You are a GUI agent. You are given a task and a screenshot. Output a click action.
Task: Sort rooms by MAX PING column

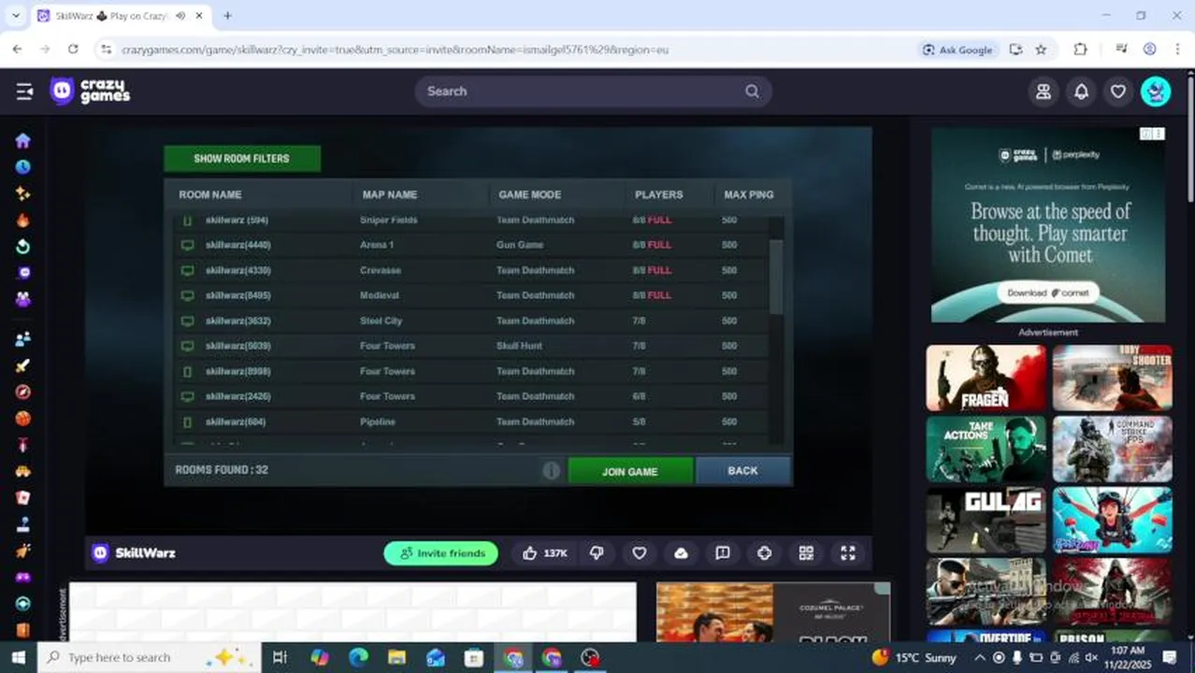click(x=749, y=194)
